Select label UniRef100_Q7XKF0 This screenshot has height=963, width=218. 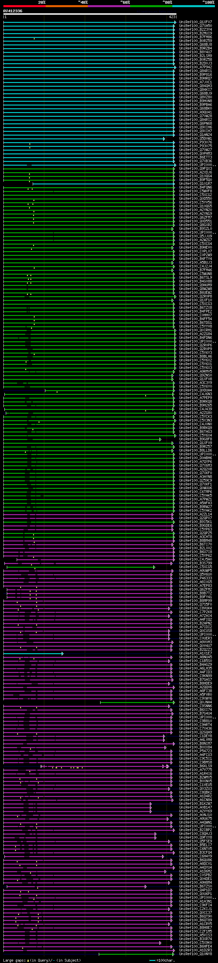click(x=196, y=473)
